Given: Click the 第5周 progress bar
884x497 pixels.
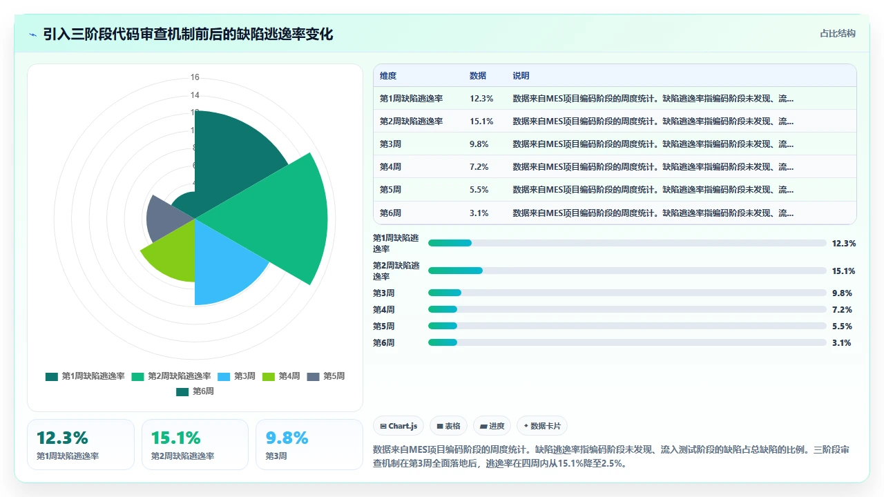Looking at the screenshot, I should [x=627, y=326].
